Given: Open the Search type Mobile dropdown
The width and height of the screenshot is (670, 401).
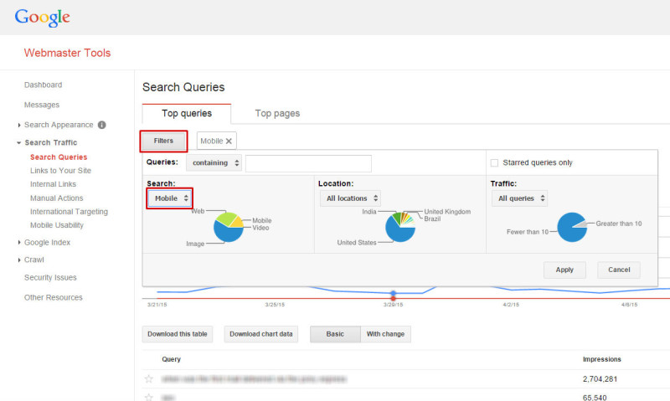Looking at the screenshot, I should click(170, 198).
